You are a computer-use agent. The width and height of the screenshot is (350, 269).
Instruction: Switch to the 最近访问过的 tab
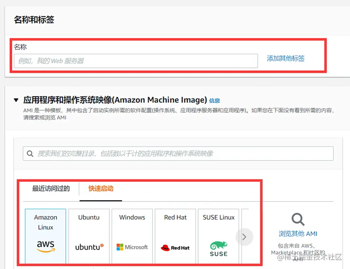point(51,189)
